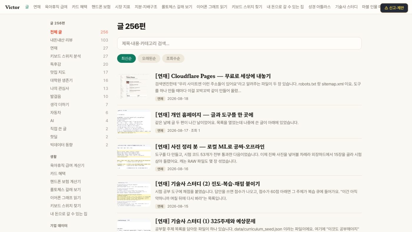412x232 pixels.
Task: Go to 시장 지표 nav item
Action: click(x=123, y=7)
